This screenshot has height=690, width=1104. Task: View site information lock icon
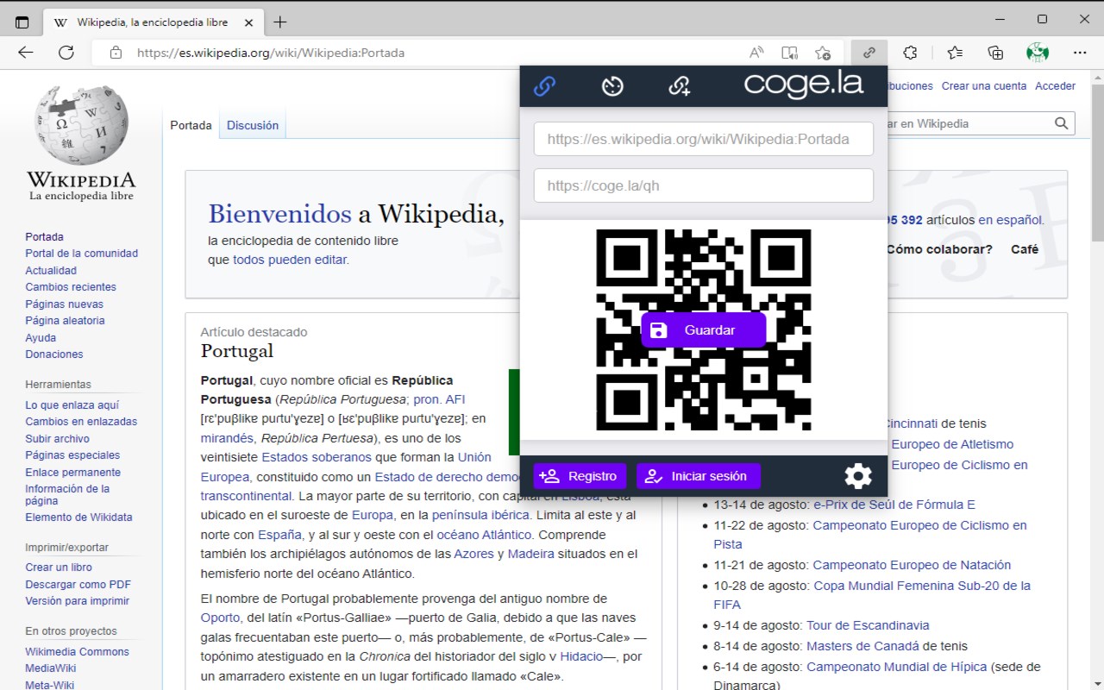pyautogui.click(x=116, y=53)
